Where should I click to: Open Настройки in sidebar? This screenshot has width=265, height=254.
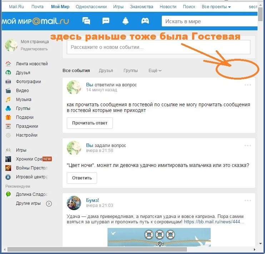click(x=27, y=135)
